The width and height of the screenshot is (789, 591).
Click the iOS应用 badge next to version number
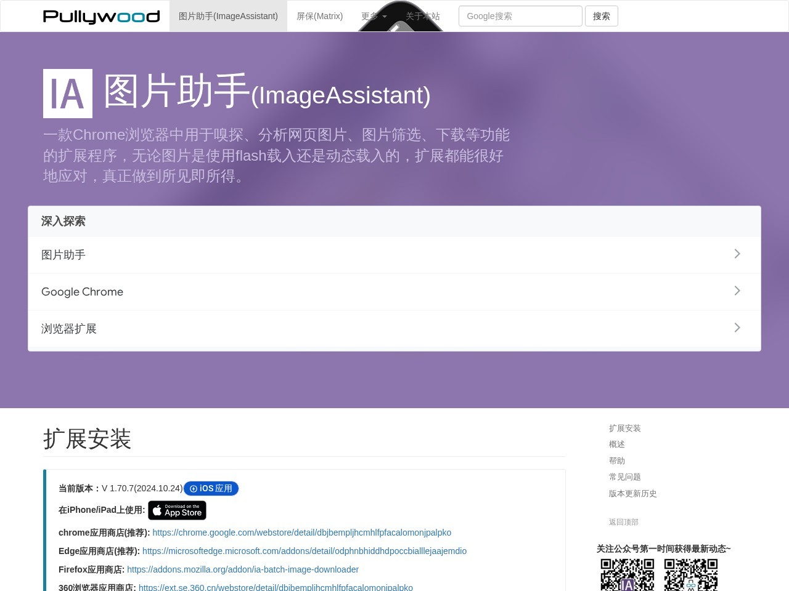click(x=211, y=488)
